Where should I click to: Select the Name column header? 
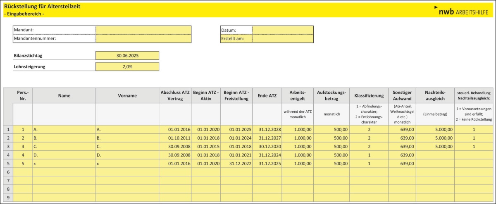64,95
